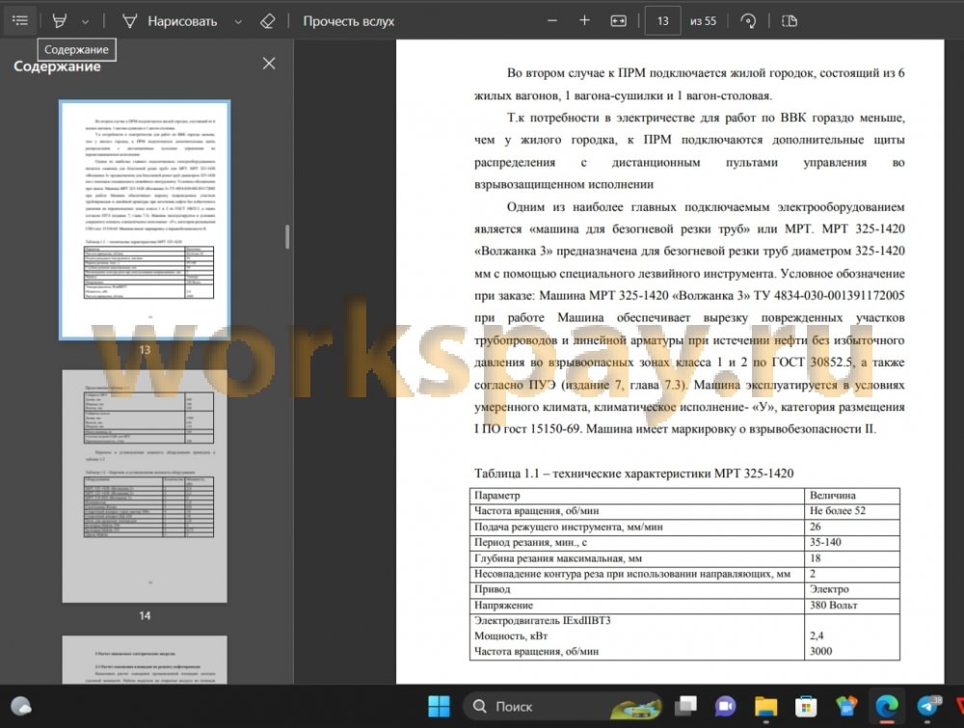
Task: Click the 'Электродвигатель IExdIIBT3' cell text
Action: 542,620
